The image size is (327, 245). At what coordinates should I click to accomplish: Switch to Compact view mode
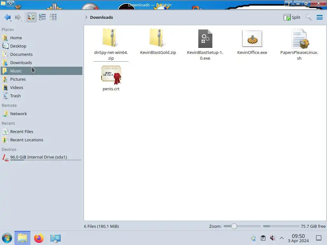click(x=42, y=17)
